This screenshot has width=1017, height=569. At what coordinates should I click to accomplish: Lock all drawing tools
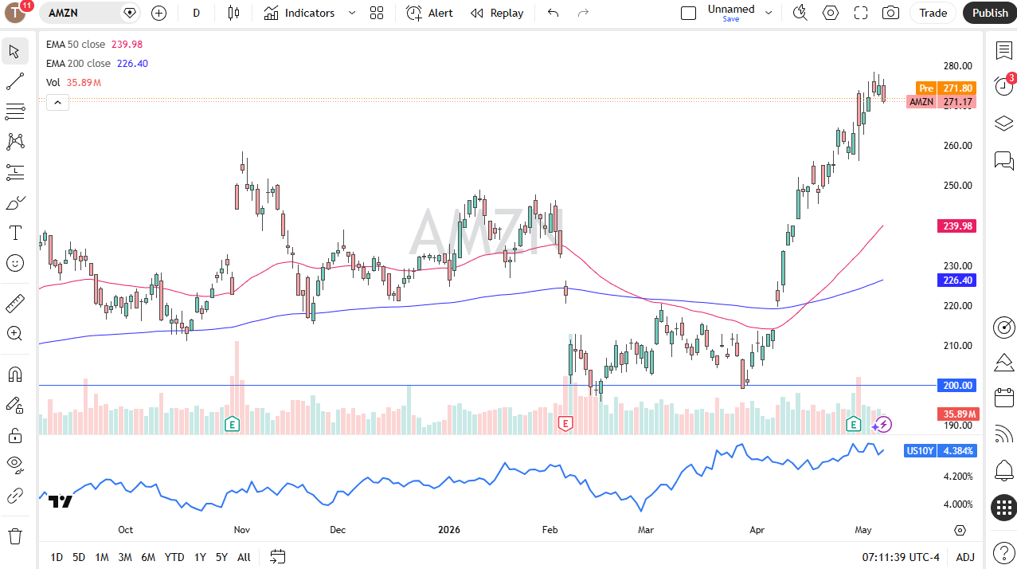(14, 435)
